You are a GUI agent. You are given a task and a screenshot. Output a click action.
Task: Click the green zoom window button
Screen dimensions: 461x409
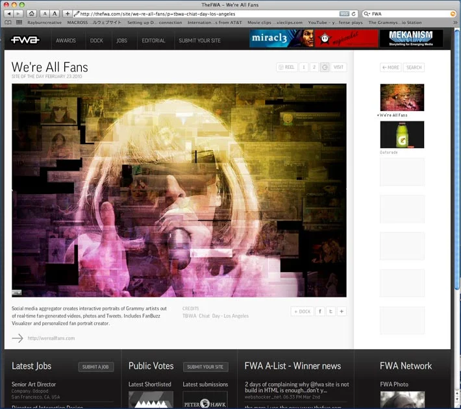point(22,5)
